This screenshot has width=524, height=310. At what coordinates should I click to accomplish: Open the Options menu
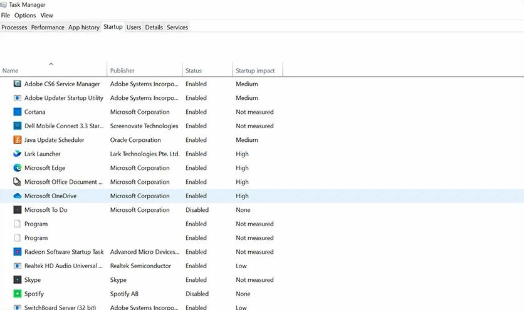click(x=25, y=15)
